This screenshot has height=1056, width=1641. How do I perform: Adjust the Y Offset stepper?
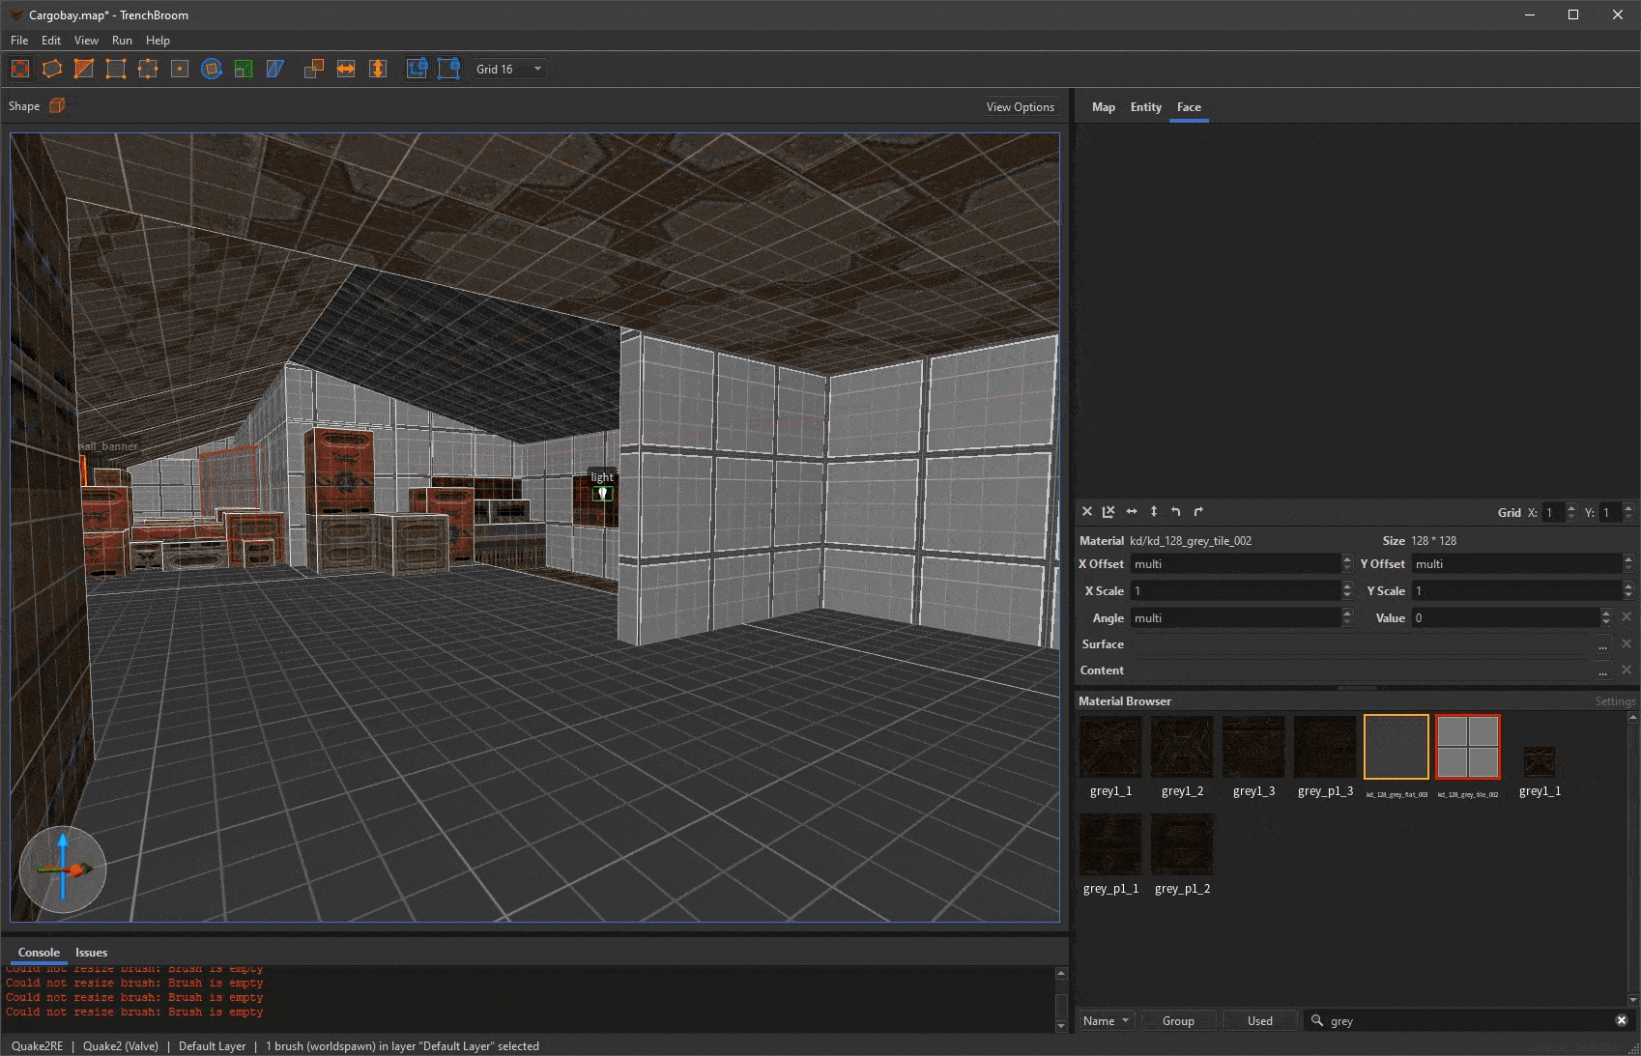1628,563
